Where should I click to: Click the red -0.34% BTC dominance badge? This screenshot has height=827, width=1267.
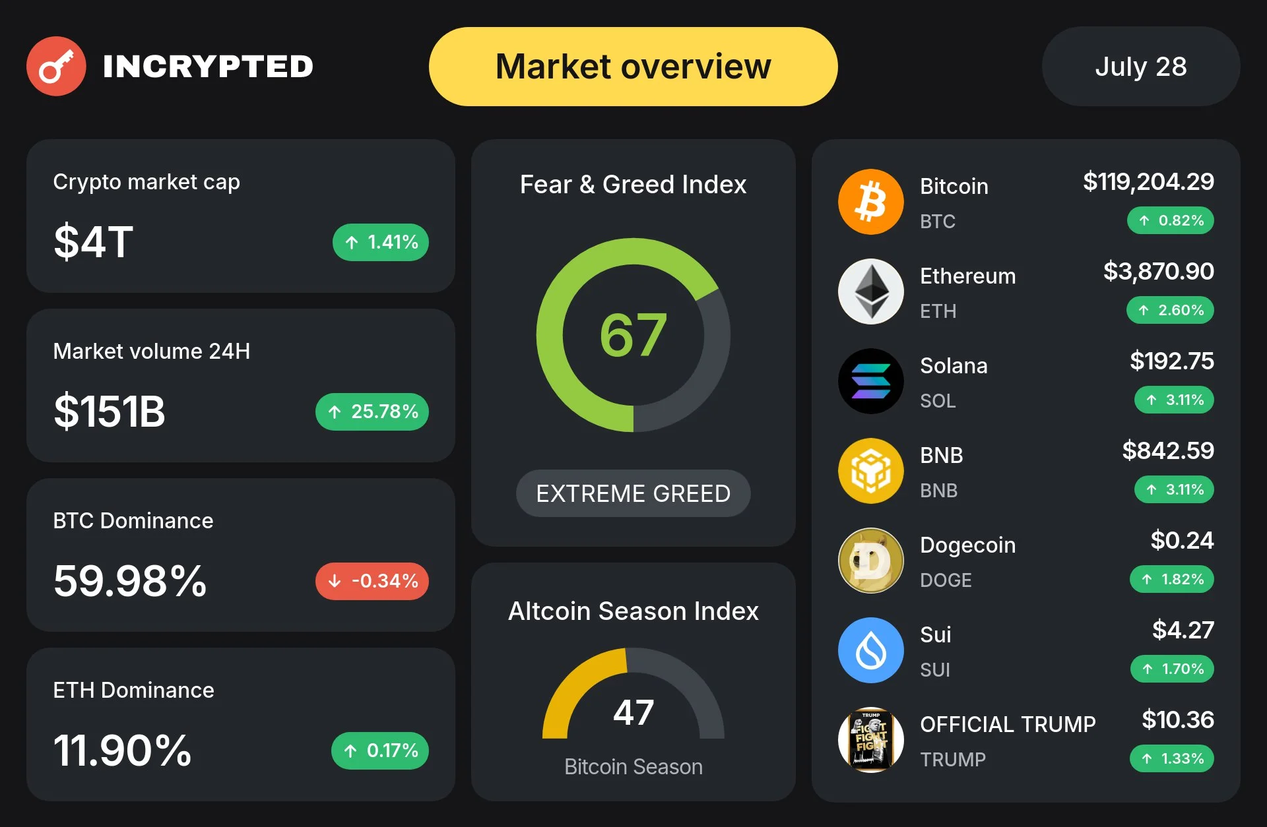(x=372, y=581)
